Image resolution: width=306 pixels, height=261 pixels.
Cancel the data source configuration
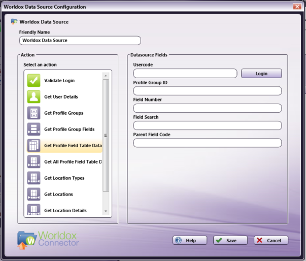271,240
